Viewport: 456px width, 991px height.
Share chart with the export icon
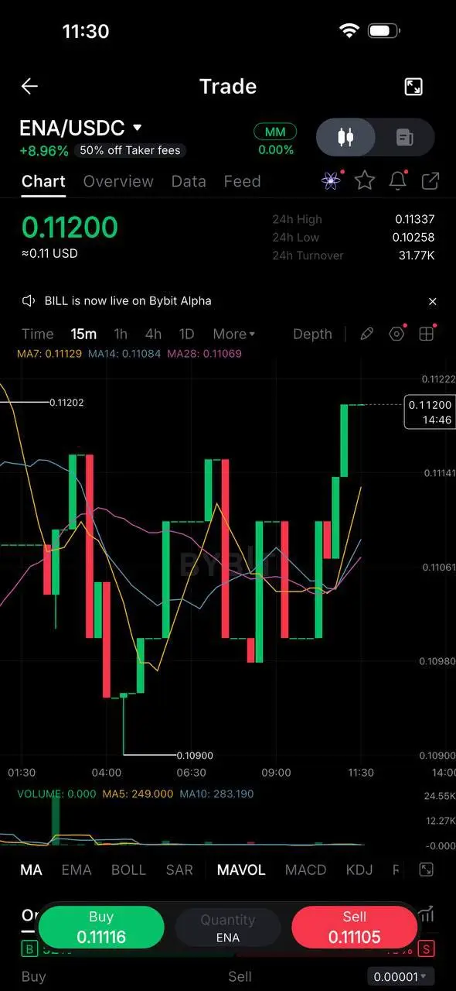coord(430,181)
